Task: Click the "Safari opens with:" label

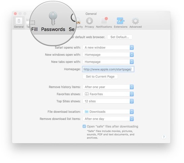Action: [x=68, y=47]
